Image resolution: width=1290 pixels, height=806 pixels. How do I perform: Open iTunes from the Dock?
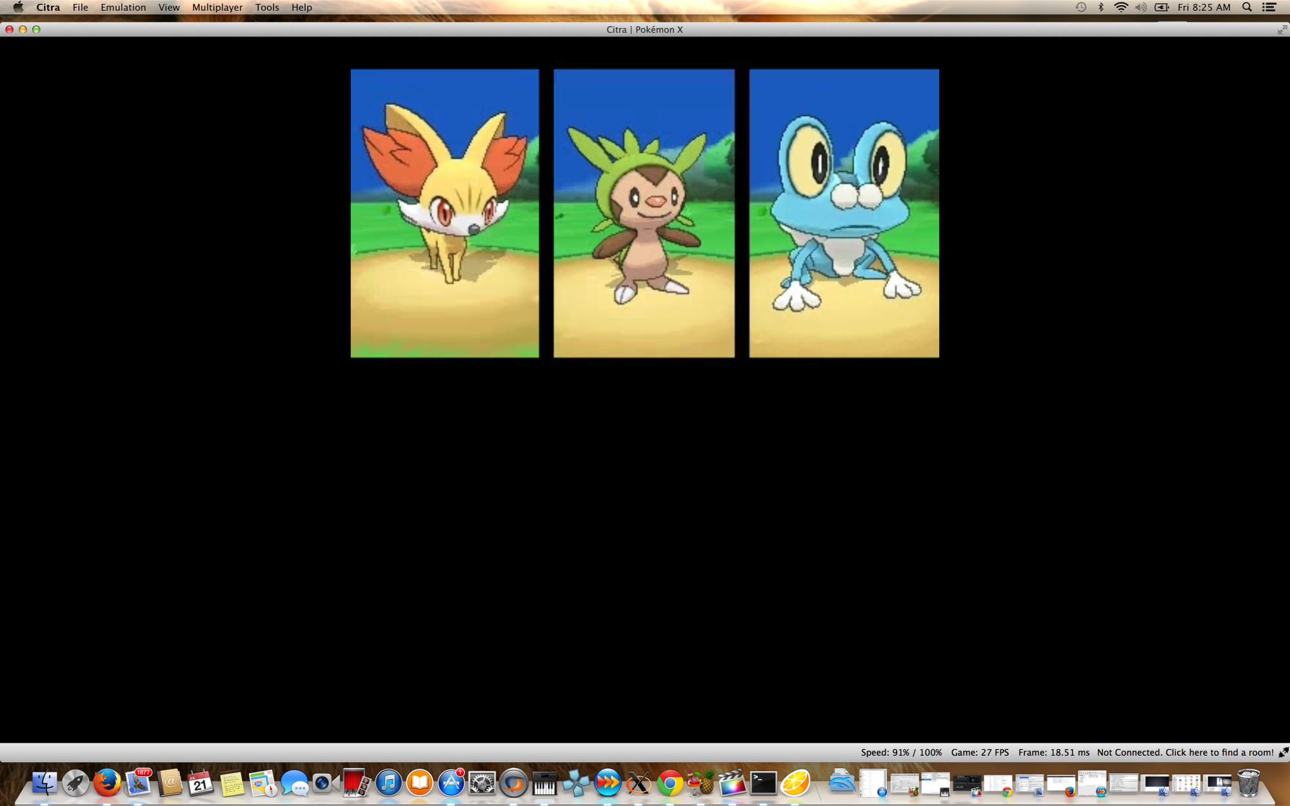(388, 783)
